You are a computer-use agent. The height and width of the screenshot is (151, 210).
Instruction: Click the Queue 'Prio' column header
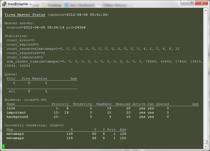click(11, 79)
